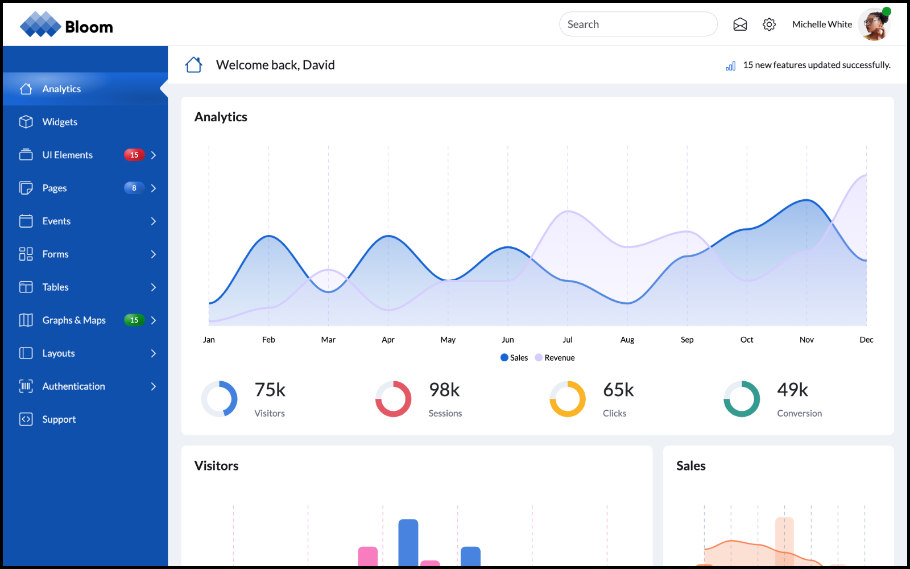
Task: Open the Events calendar icon
Action: (26, 221)
